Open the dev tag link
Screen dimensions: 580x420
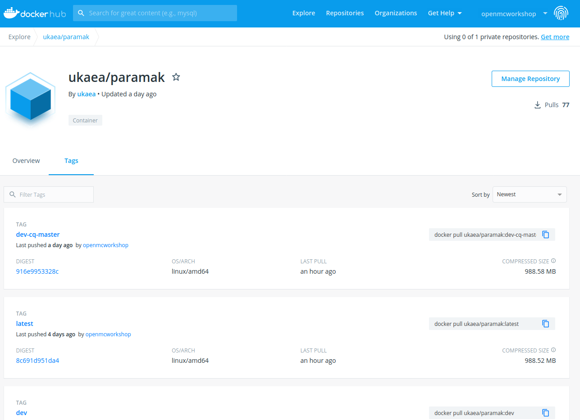tap(22, 413)
